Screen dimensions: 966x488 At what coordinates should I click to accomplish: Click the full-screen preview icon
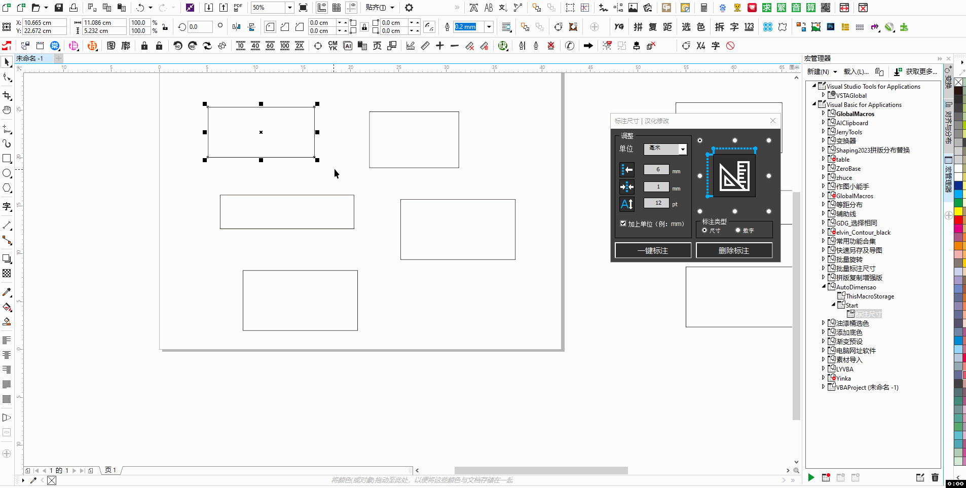[303, 8]
